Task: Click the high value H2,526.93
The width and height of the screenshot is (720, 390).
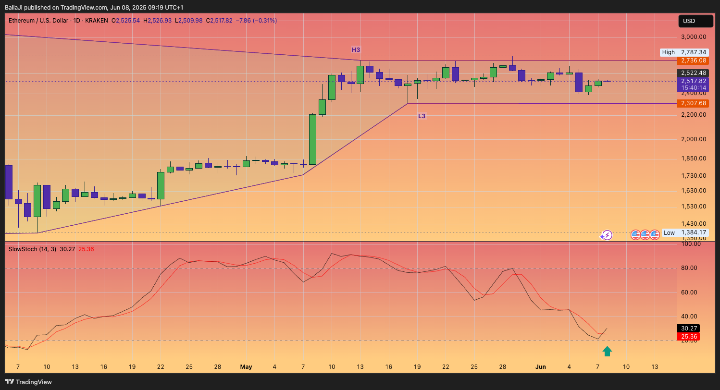Action: [x=157, y=21]
